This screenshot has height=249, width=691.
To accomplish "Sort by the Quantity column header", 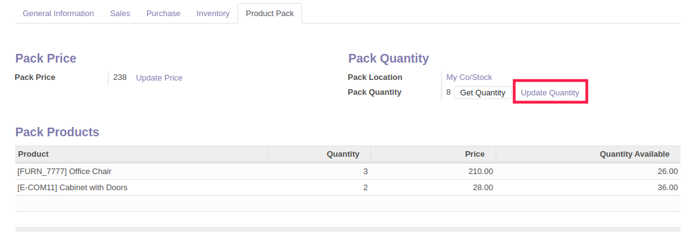I will [x=319, y=154].
